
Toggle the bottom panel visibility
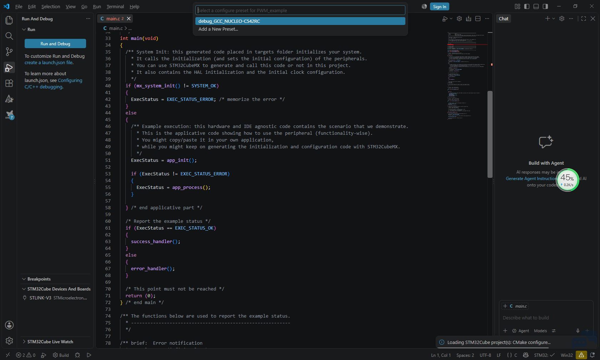pos(536,6)
